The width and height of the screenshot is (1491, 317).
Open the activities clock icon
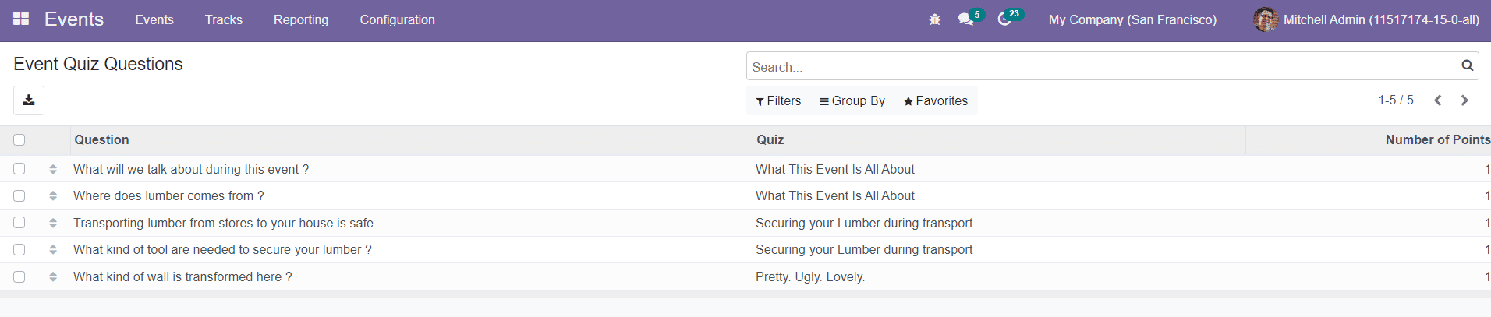tap(1004, 19)
